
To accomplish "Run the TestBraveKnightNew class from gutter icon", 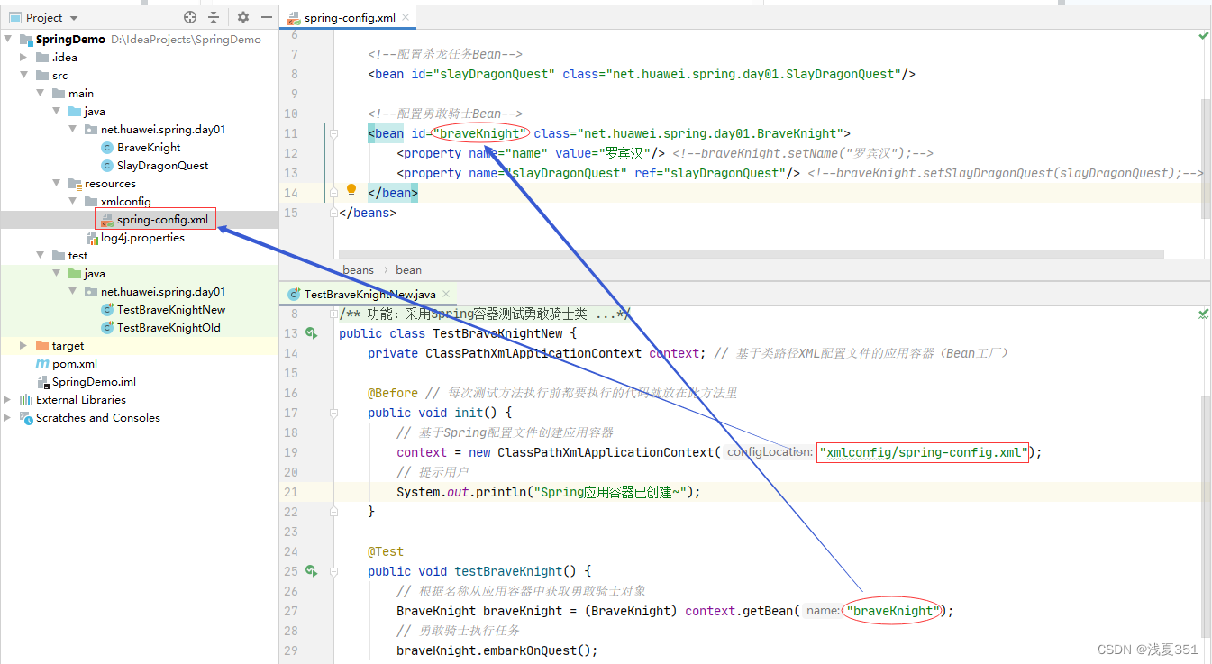I will tap(311, 333).
